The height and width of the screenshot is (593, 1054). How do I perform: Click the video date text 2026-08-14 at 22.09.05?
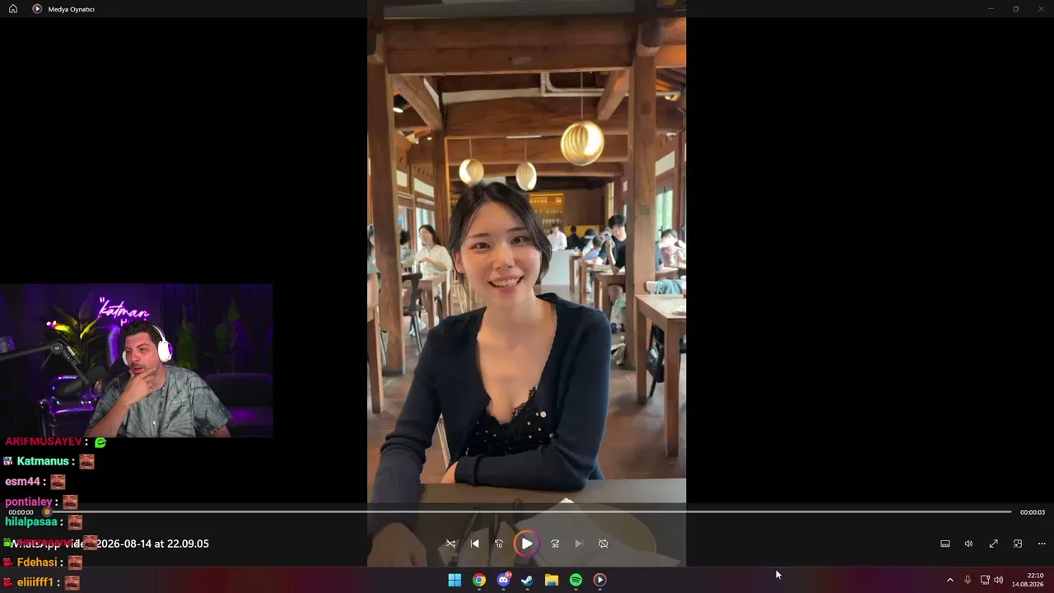[152, 544]
